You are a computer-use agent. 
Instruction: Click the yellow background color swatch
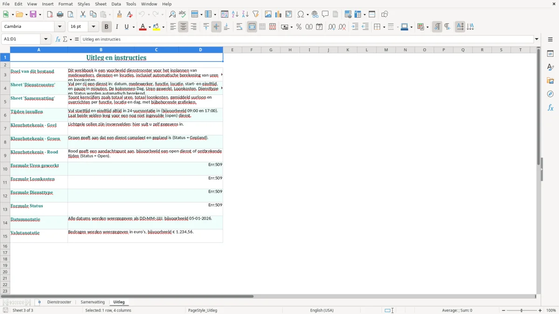point(157,27)
